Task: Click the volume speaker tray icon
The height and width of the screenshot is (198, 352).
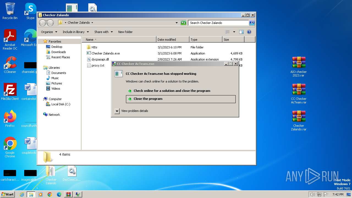Action: (312, 194)
